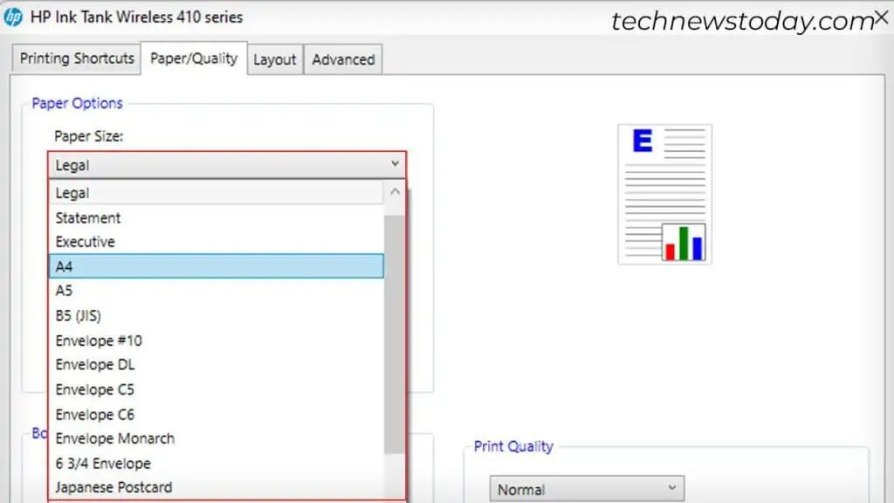Collapse the Paper Size dropdown

(x=395, y=164)
